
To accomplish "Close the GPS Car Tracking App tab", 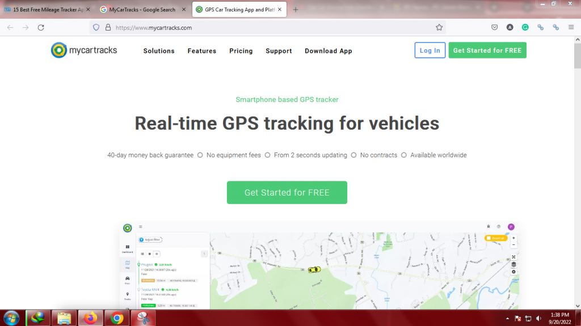I will 280,10.
